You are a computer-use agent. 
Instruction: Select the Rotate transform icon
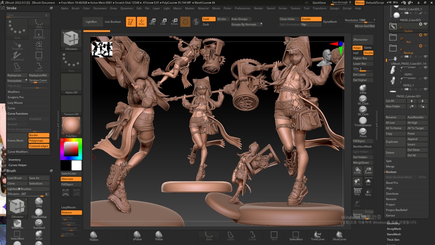[x=174, y=22]
